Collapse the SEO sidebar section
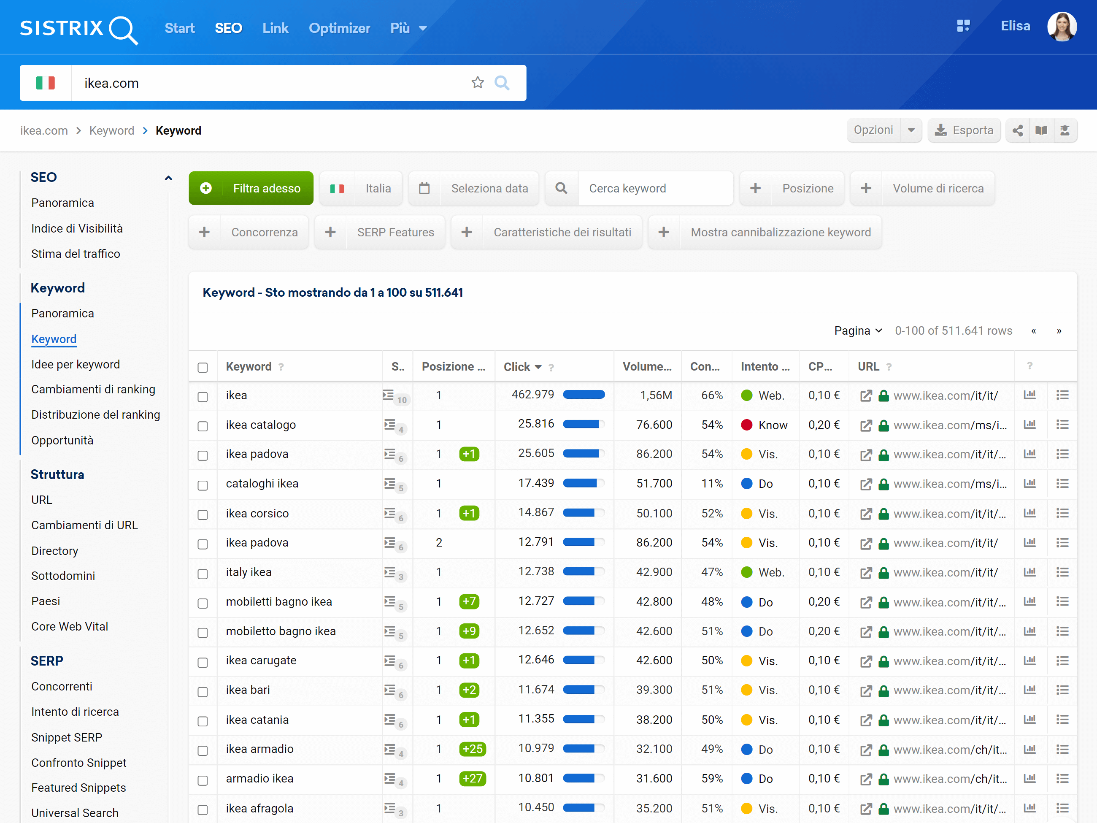 (168, 178)
